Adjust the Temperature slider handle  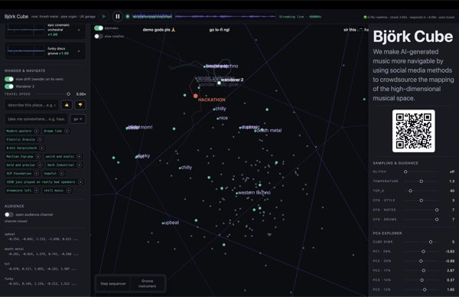coord(422,181)
